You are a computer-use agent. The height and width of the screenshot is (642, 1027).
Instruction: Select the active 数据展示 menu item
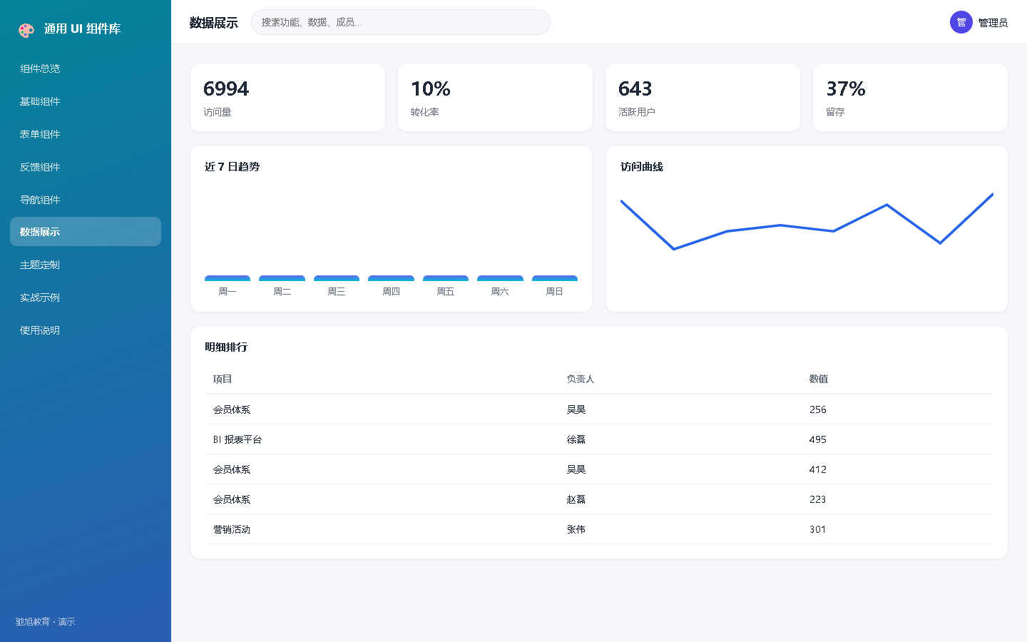(86, 232)
